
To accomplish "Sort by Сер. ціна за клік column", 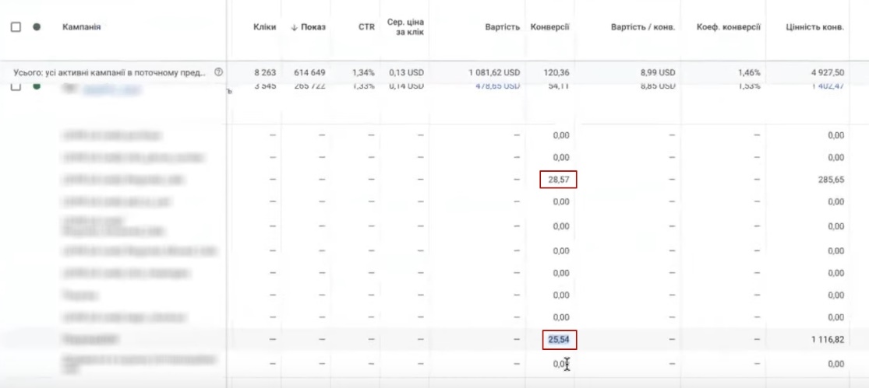I will pyautogui.click(x=405, y=27).
